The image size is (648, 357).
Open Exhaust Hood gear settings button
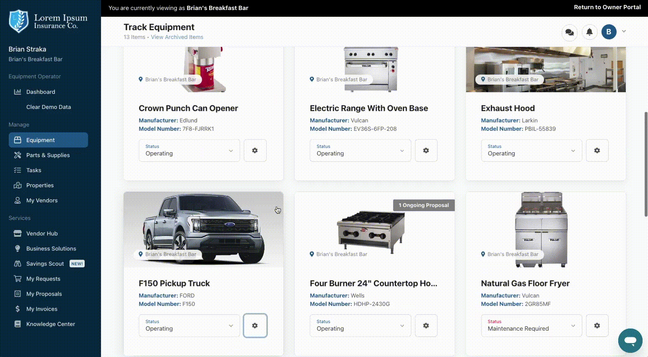pyautogui.click(x=597, y=150)
